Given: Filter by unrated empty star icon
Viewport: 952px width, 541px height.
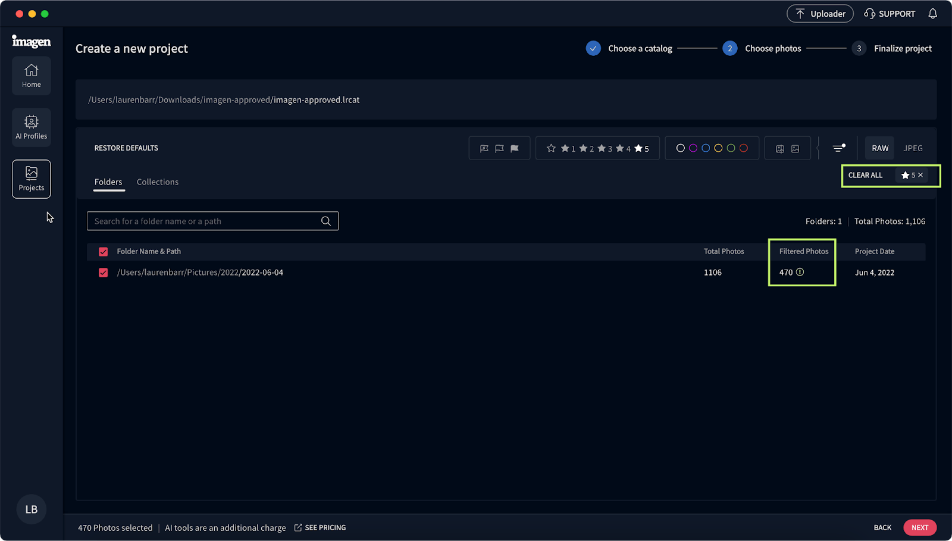Looking at the screenshot, I should click(x=551, y=148).
